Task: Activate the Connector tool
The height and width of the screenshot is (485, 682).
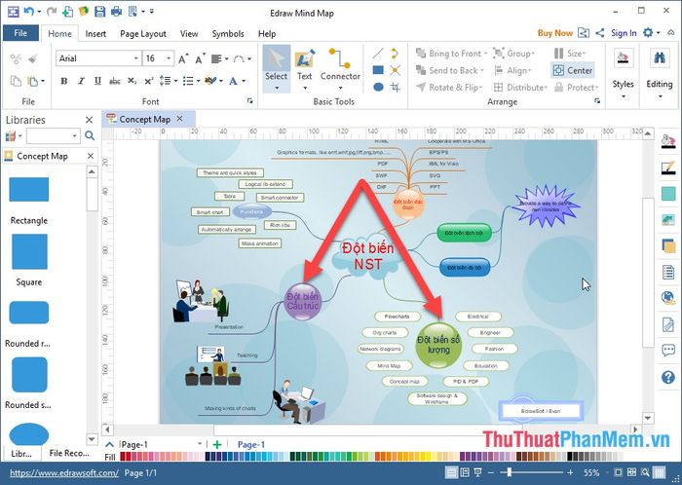Action: coord(340,69)
